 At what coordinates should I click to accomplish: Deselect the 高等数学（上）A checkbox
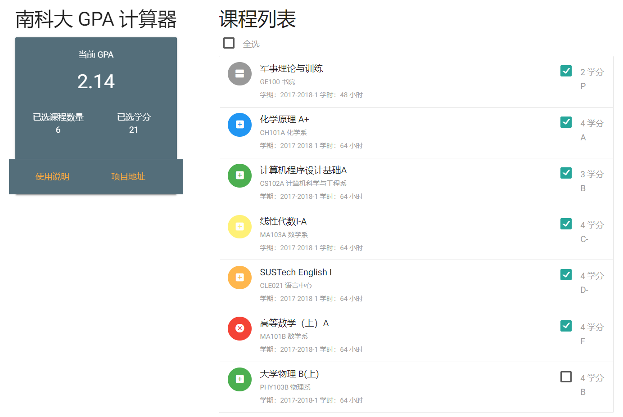tap(566, 326)
